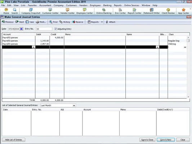Screen dimensions: 192x144
Task: Open Account dropdown in highlighted row
Action: pos(34,47)
